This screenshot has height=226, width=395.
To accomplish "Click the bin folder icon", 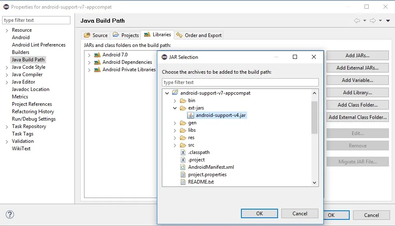I will 183,101.
